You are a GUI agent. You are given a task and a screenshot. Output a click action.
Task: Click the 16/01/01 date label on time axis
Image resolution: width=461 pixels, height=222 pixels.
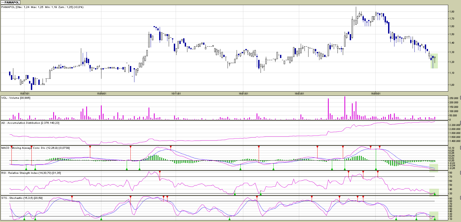243,94
